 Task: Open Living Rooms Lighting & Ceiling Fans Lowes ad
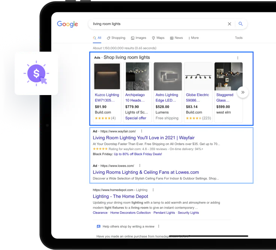146,172
